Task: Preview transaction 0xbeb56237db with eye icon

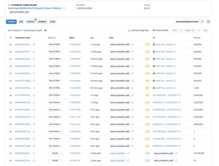Action: click(x=11, y=161)
